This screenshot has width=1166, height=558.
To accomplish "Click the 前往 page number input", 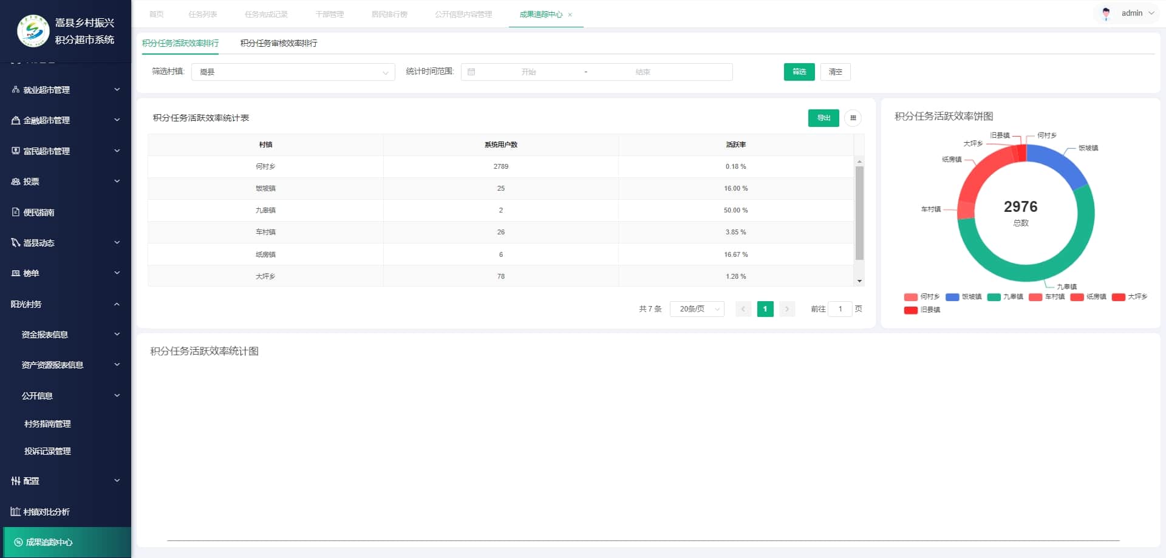I will (x=840, y=309).
